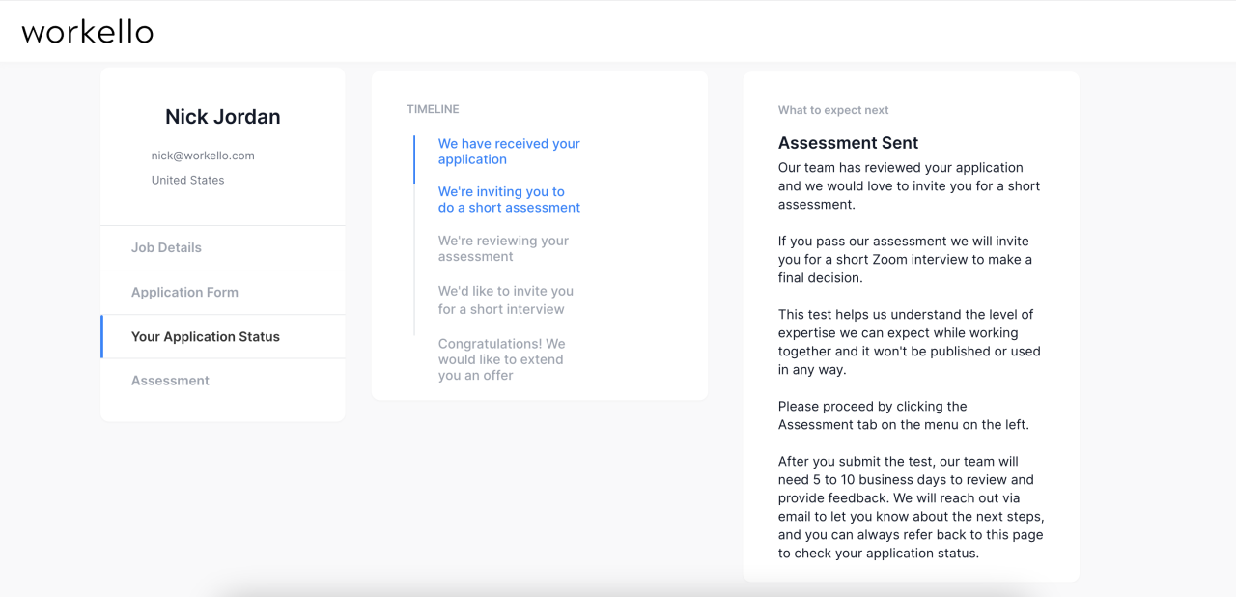Click the Nick Jordan applicant name

pos(223,117)
